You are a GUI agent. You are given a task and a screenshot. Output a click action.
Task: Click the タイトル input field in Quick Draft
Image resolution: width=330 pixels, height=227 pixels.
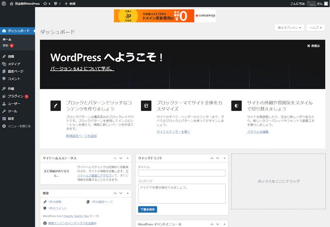tap(181, 173)
